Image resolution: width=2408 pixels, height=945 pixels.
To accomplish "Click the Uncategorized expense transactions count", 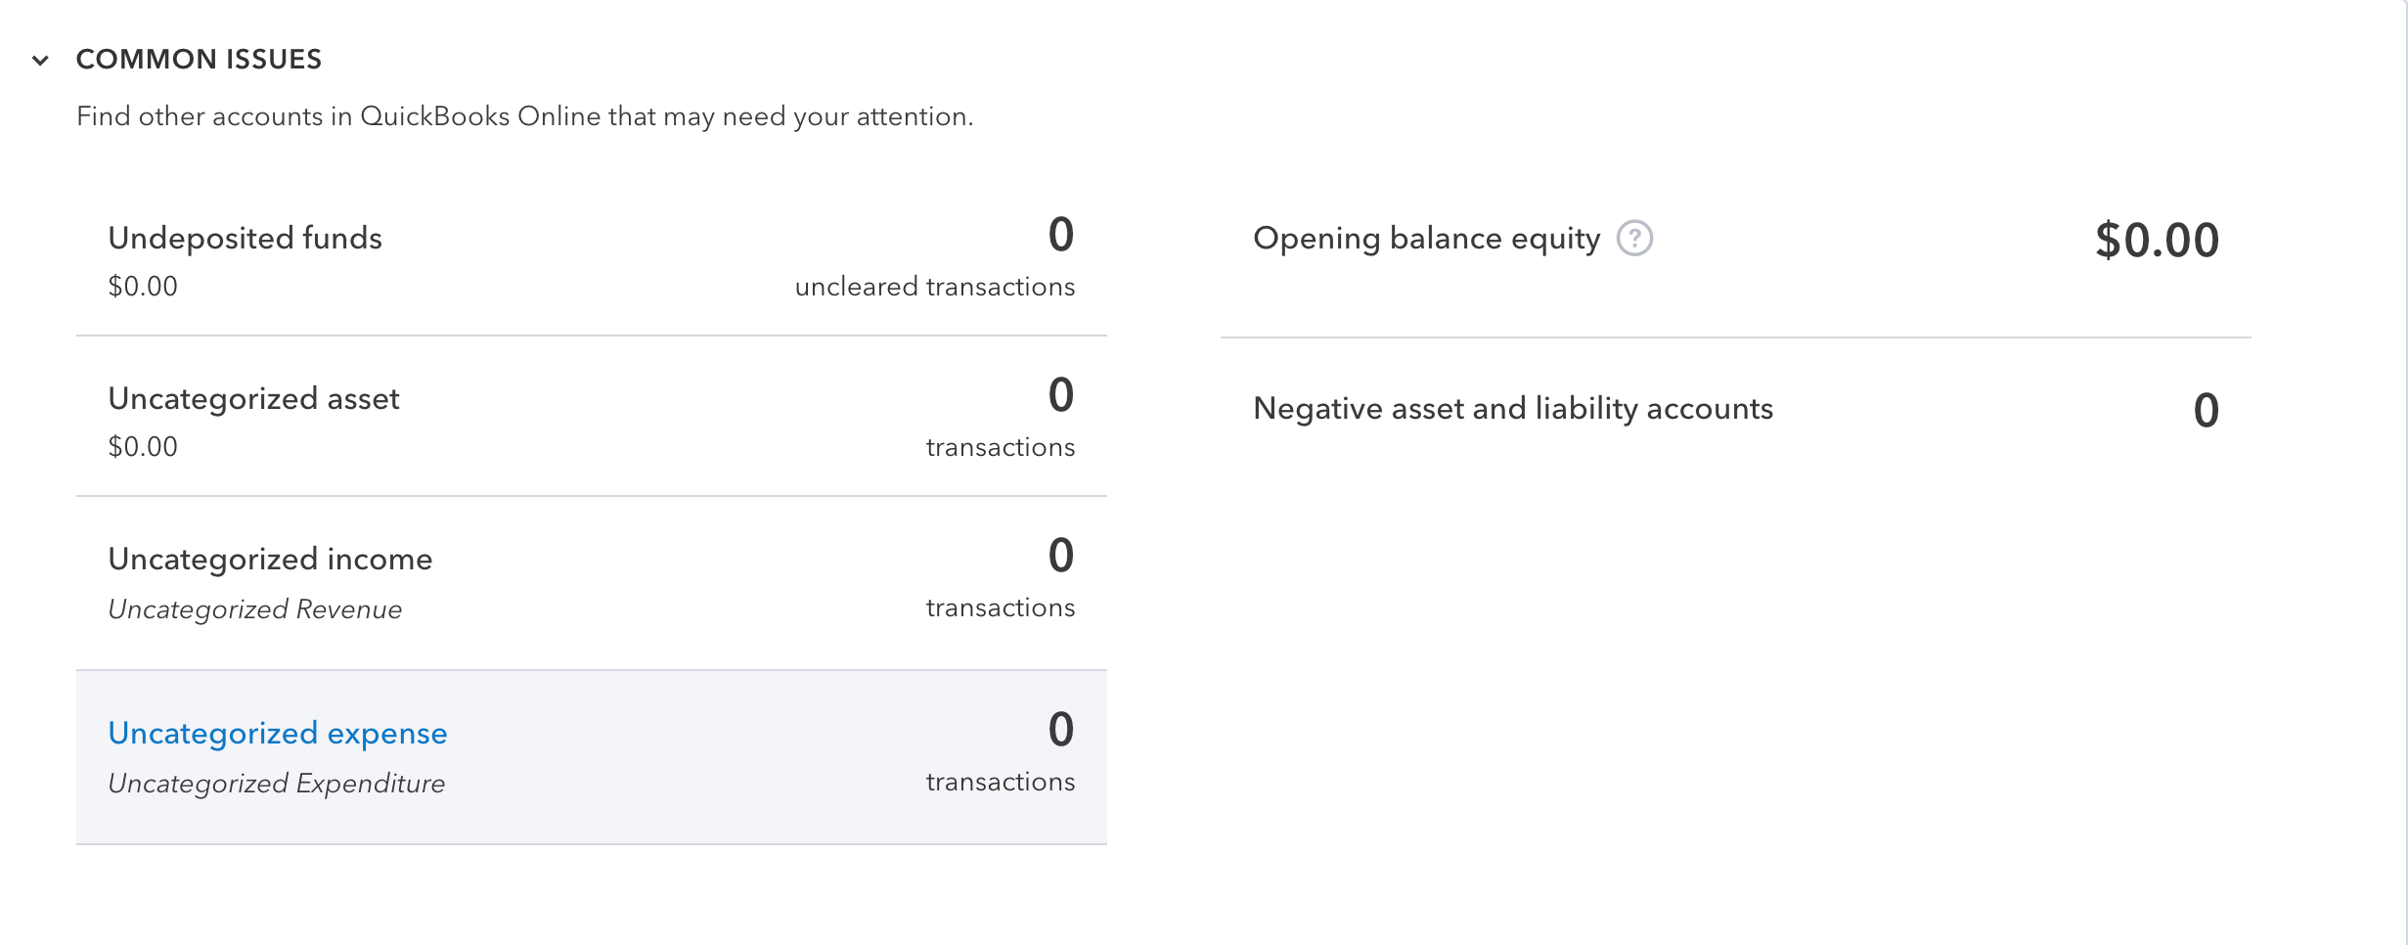I will point(1061,730).
